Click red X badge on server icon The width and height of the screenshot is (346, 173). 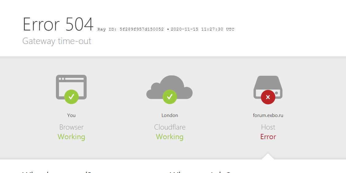click(268, 97)
